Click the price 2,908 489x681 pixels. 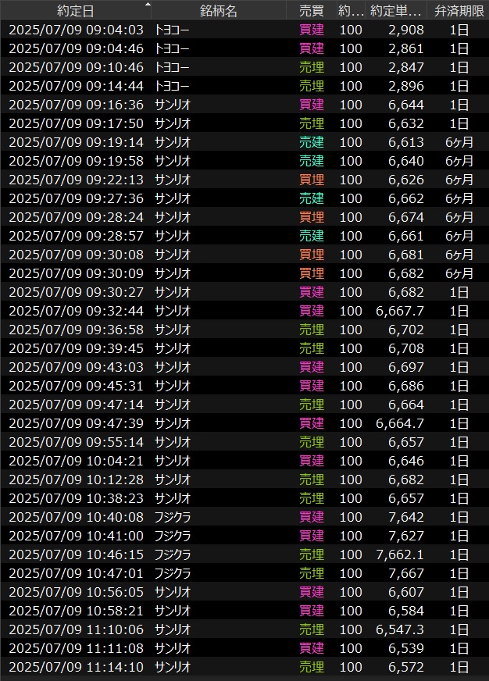(x=406, y=30)
